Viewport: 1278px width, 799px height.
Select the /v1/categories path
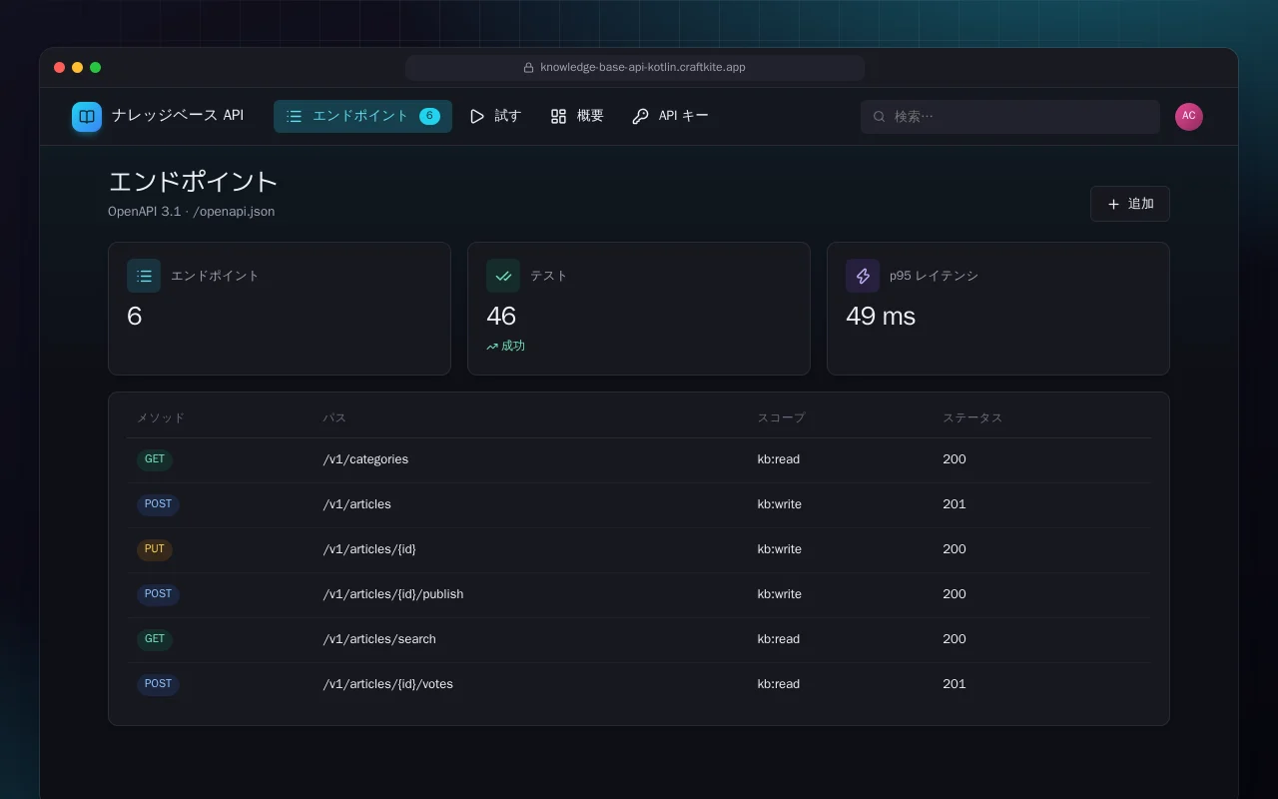[x=365, y=459]
